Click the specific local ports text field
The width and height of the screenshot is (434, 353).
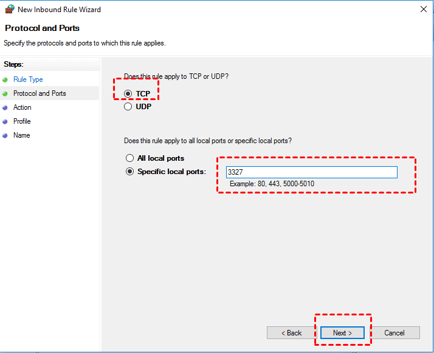[311, 172]
